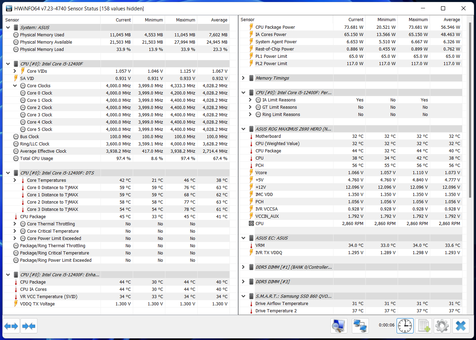Expand the DDR5 DIMM [#3] group

243,281
